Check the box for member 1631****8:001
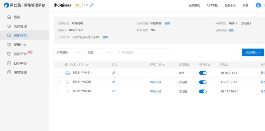 59,82
